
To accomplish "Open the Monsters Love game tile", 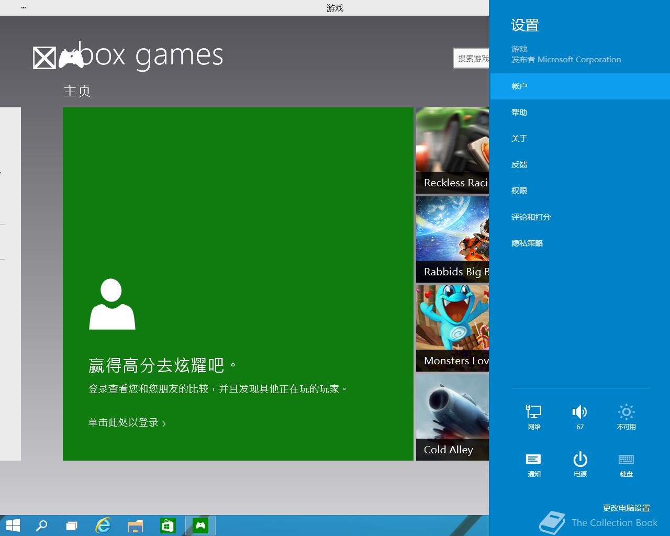I will (x=452, y=329).
